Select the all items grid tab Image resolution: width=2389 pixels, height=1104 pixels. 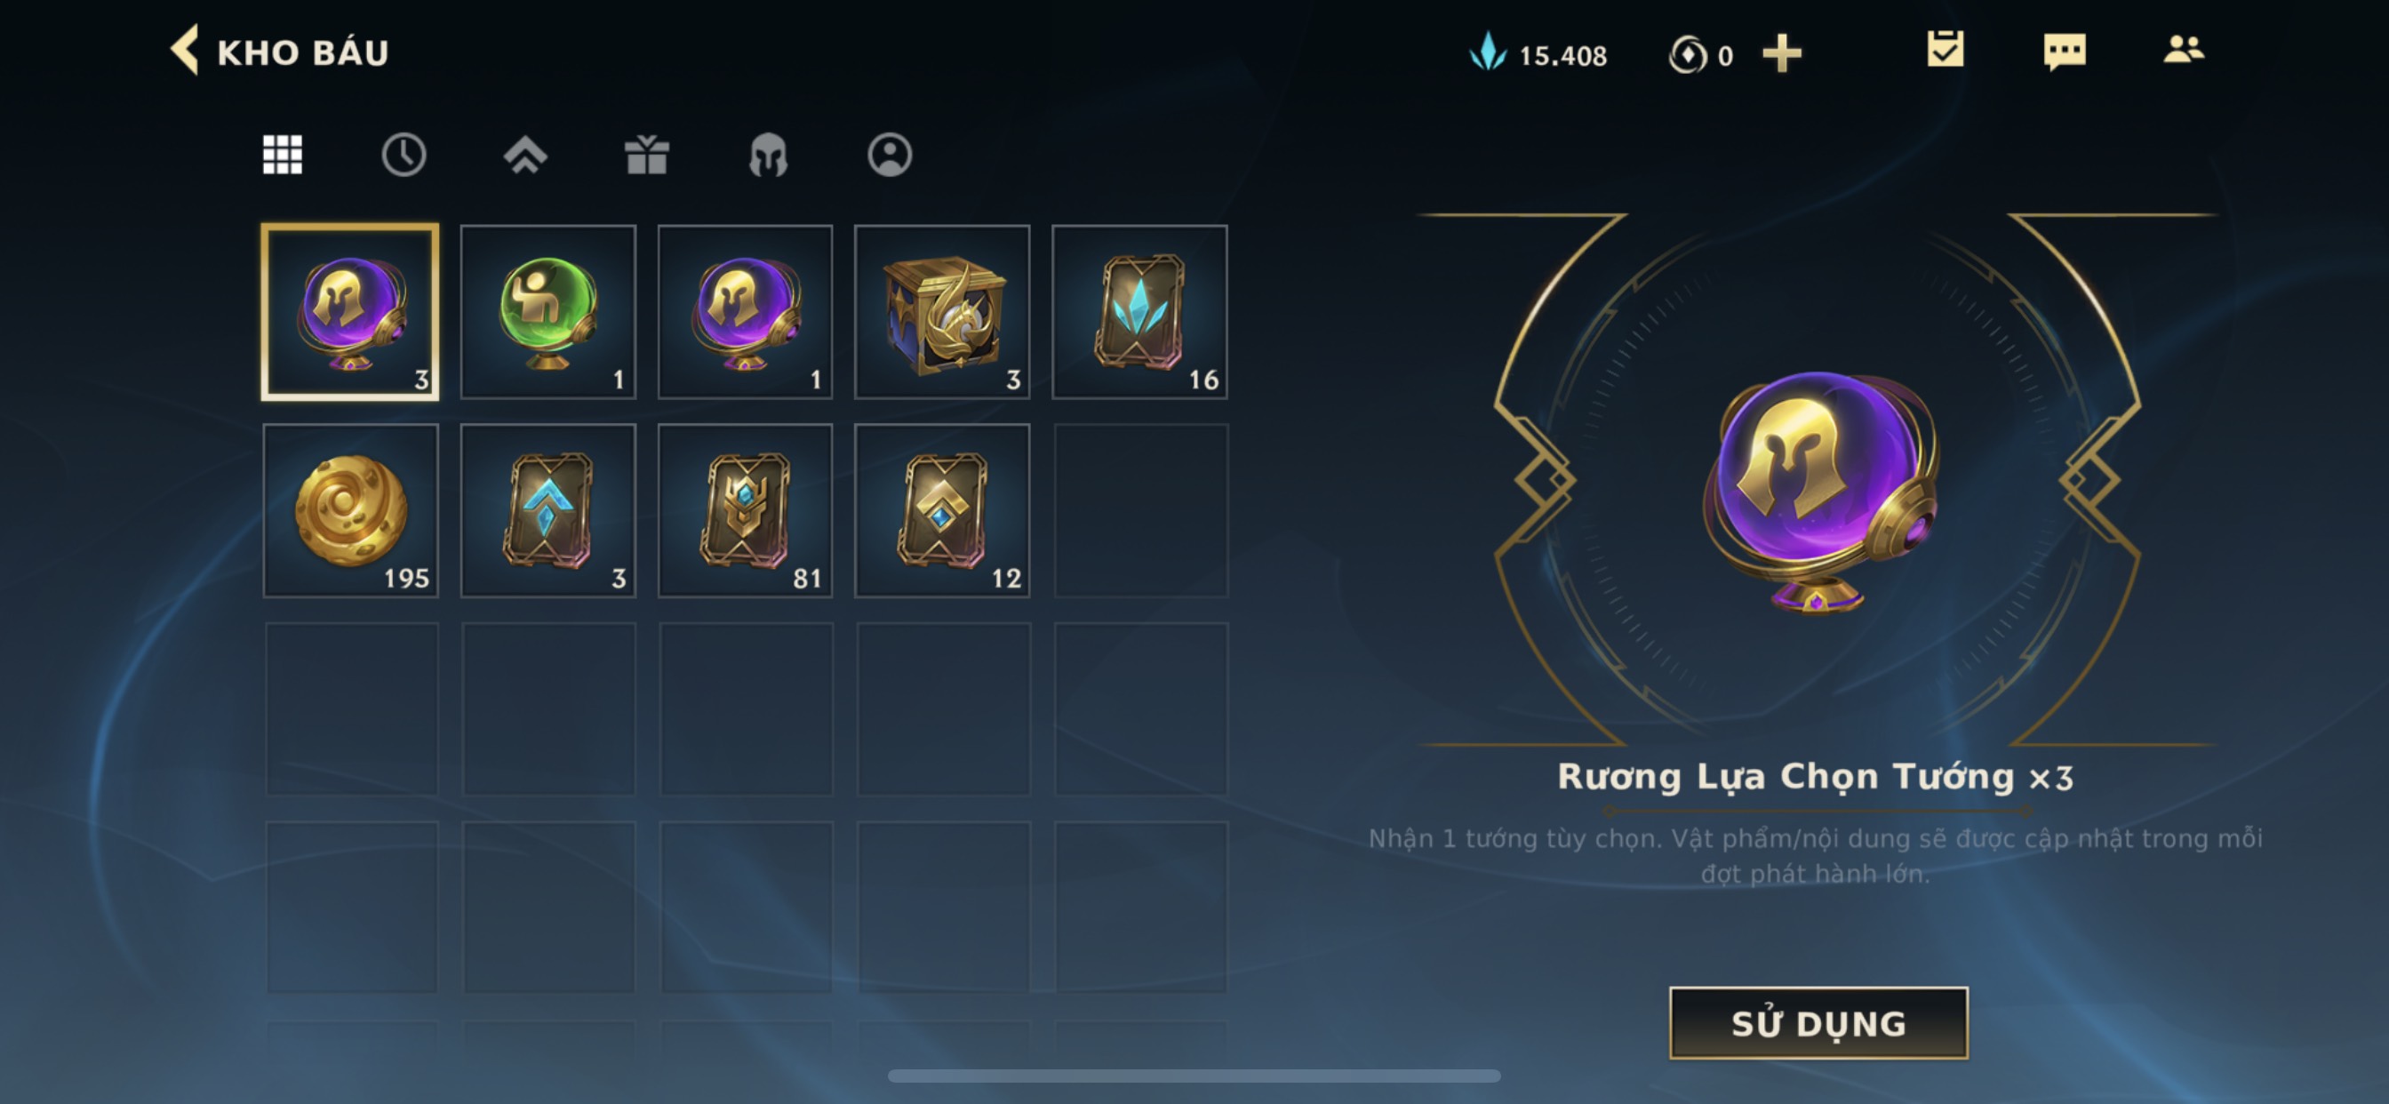tap(282, 154)
